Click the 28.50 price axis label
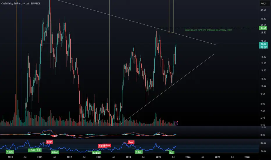 tap(263, 33)
